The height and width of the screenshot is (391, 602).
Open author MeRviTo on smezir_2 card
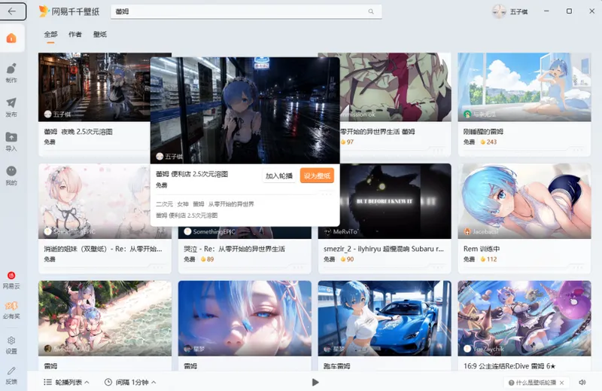coord(341,231)
